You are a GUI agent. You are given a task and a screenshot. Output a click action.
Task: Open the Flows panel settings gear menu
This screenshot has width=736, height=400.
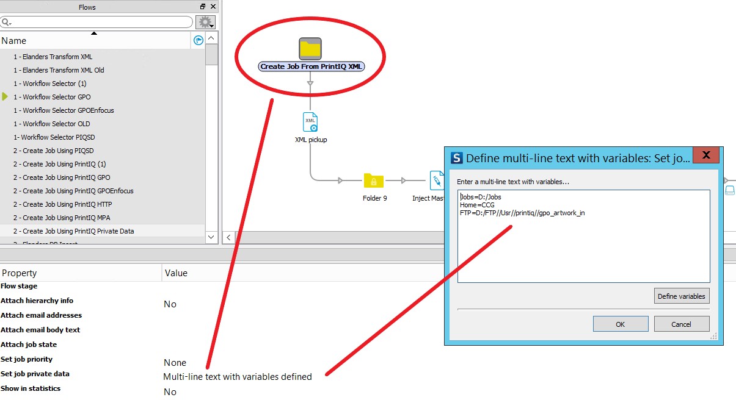[x=206, y=22]
